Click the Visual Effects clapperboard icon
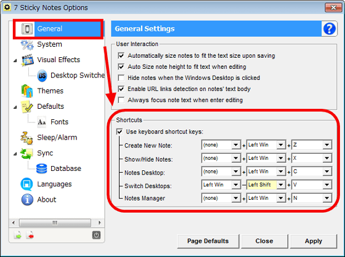 tap(28, 60)
